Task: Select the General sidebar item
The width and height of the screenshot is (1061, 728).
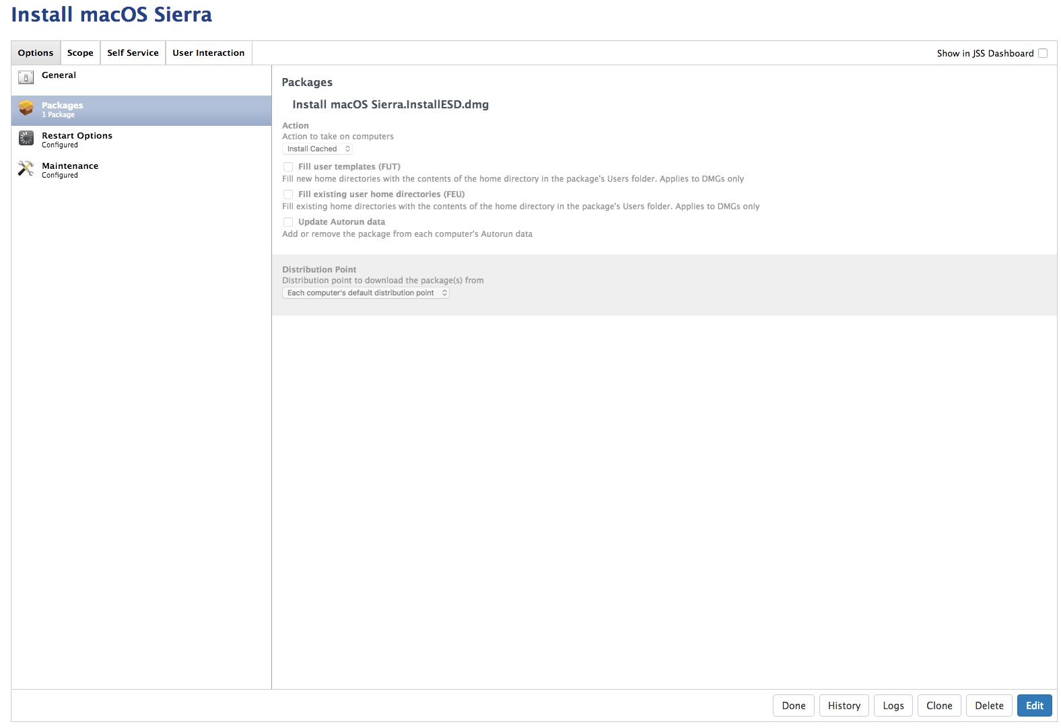Action: pos(141,80)
